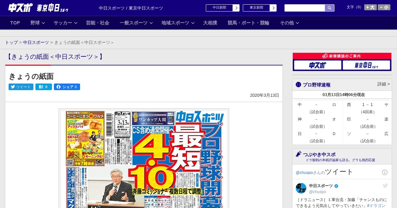Image resolution: width=397 pixels, height=208 pixels.
Task: Open 中日スポーツ account name in tweet
Action: pyautogui.click(x=321, y=186)
